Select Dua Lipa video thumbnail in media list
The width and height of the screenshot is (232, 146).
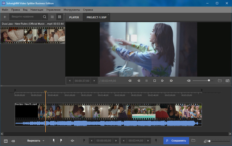pyautogui.click(x=33, y=35)
